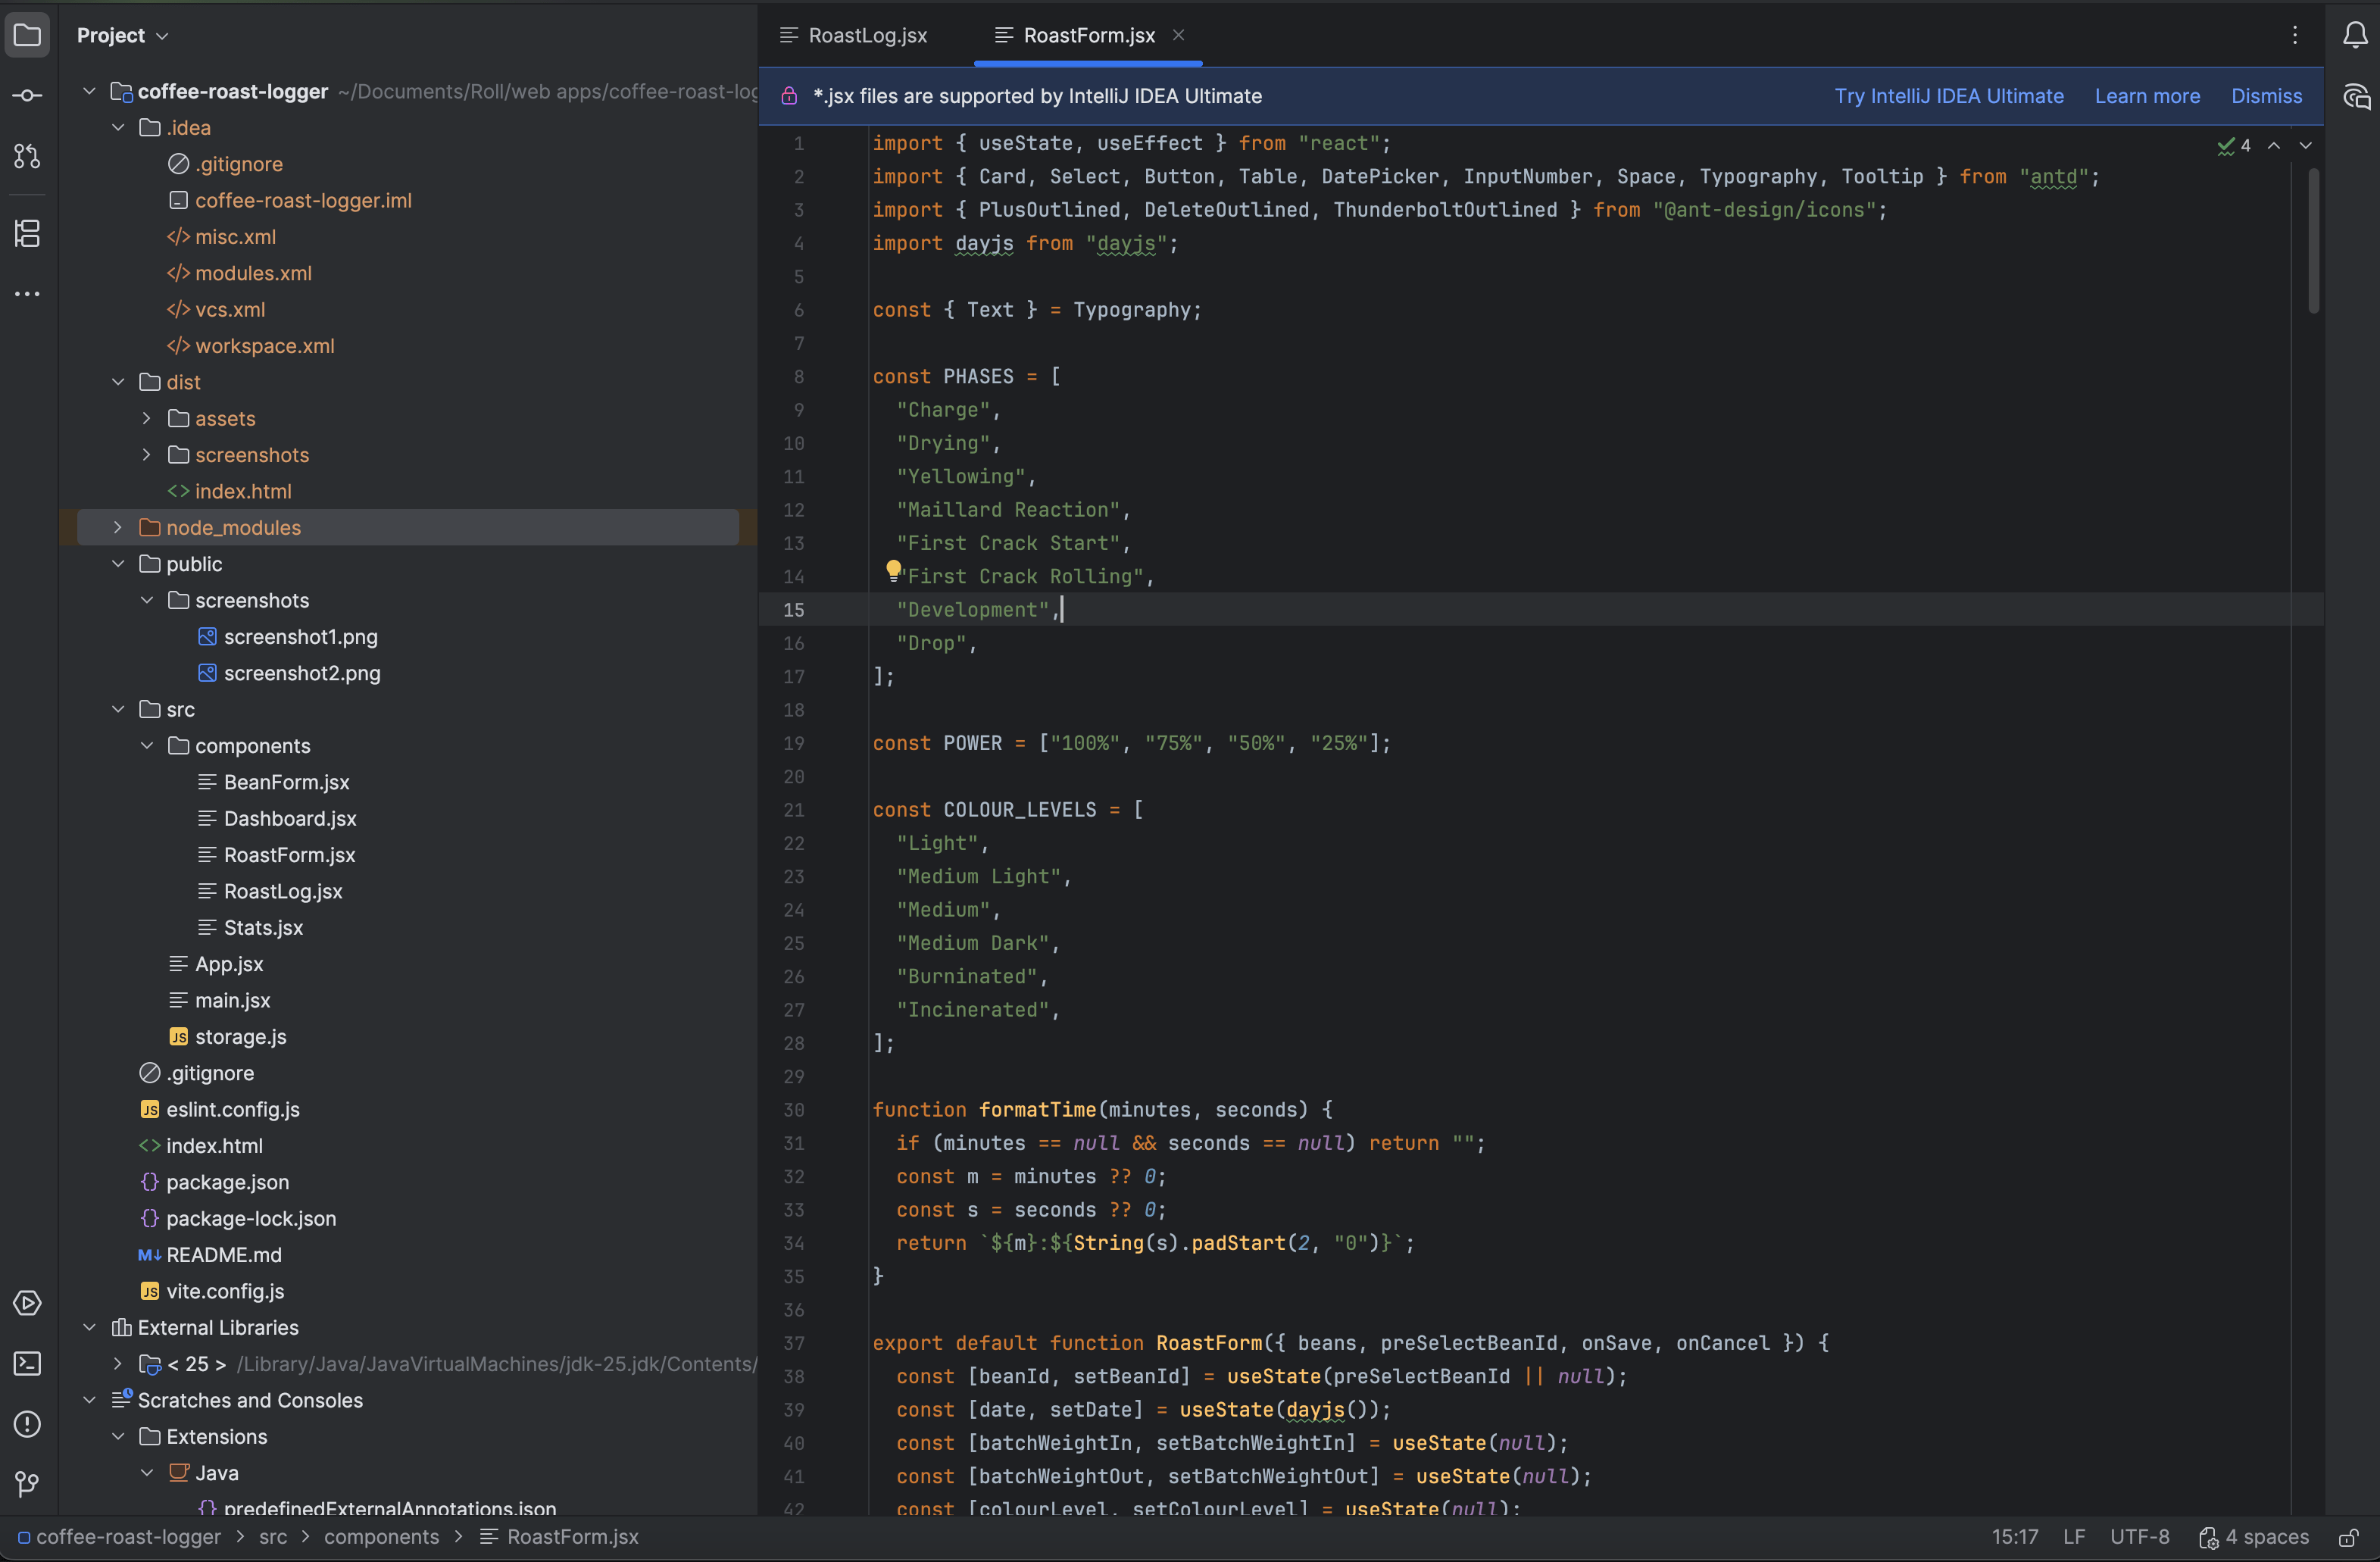The height and width of the screenshot is (1562, 2380).
Task: Open the Terminal tool window
Action: (27, 1364)
